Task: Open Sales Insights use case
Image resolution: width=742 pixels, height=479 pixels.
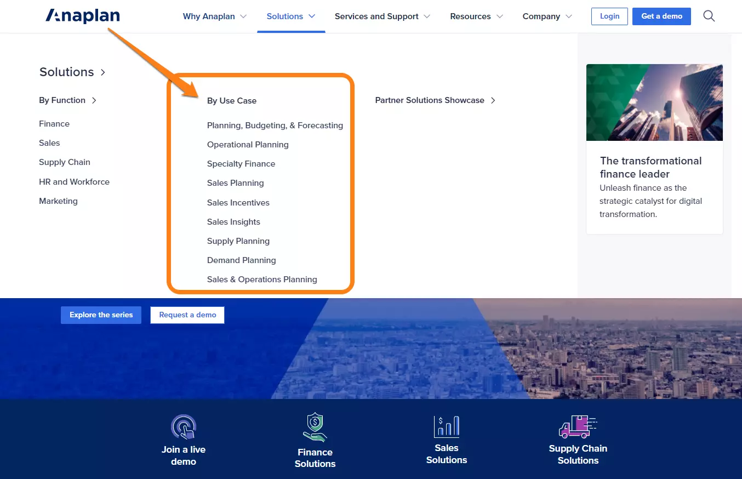Action: point(233,222)
